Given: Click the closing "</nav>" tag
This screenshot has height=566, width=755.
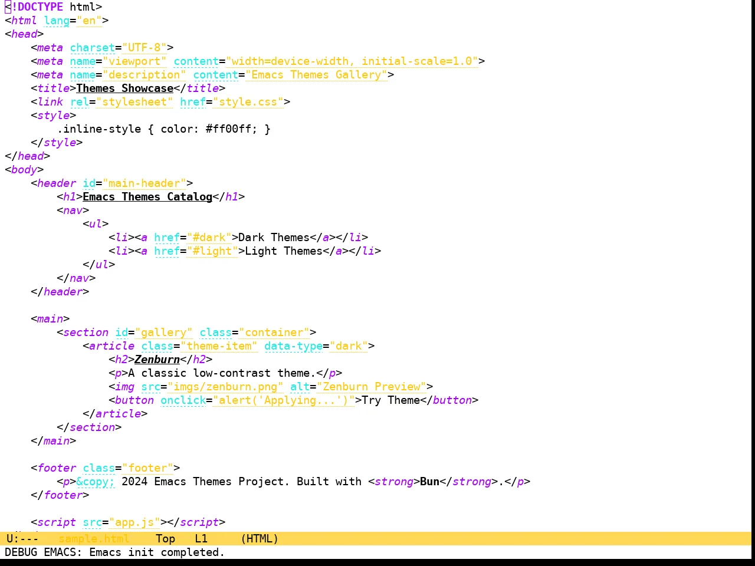Looking at the screenshot, I should [76, 278].
